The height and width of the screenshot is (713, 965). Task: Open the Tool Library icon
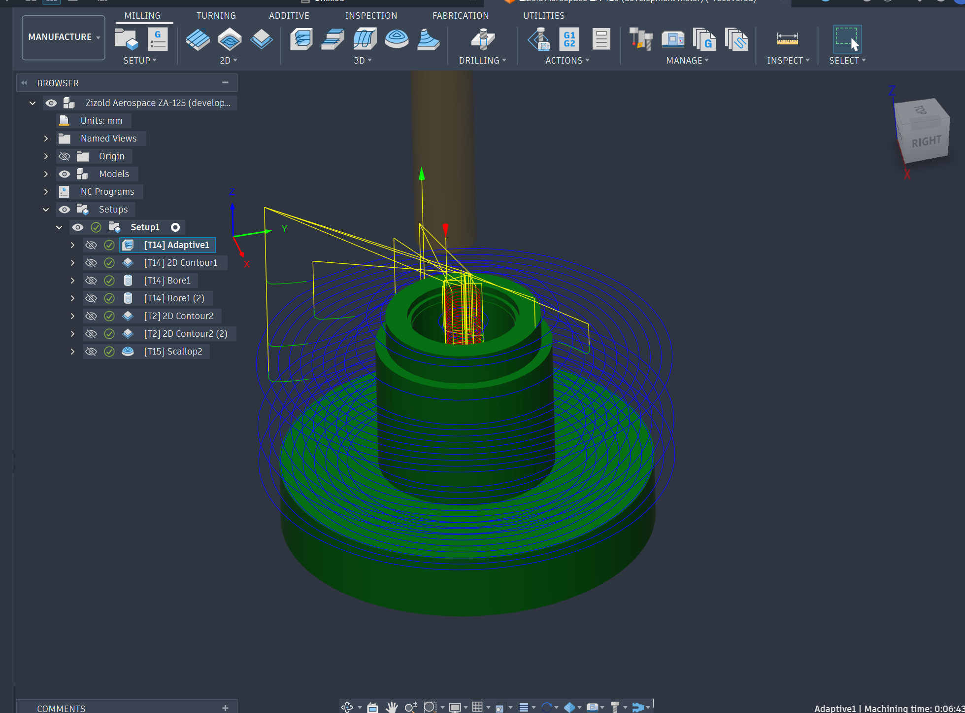point(641,39)
